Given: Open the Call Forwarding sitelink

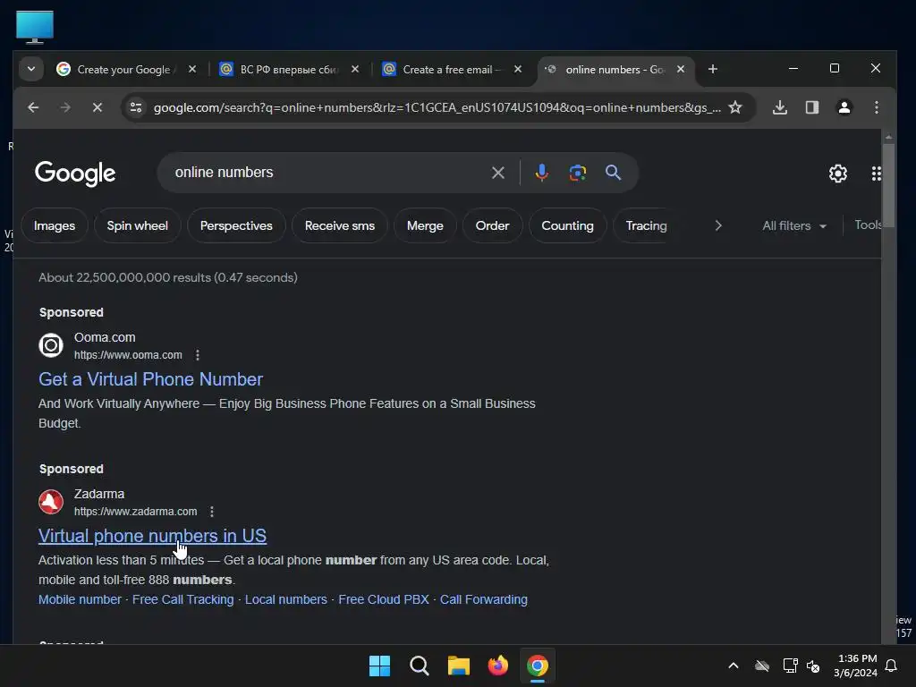Looking at the screenshot, I should [484, 600].
